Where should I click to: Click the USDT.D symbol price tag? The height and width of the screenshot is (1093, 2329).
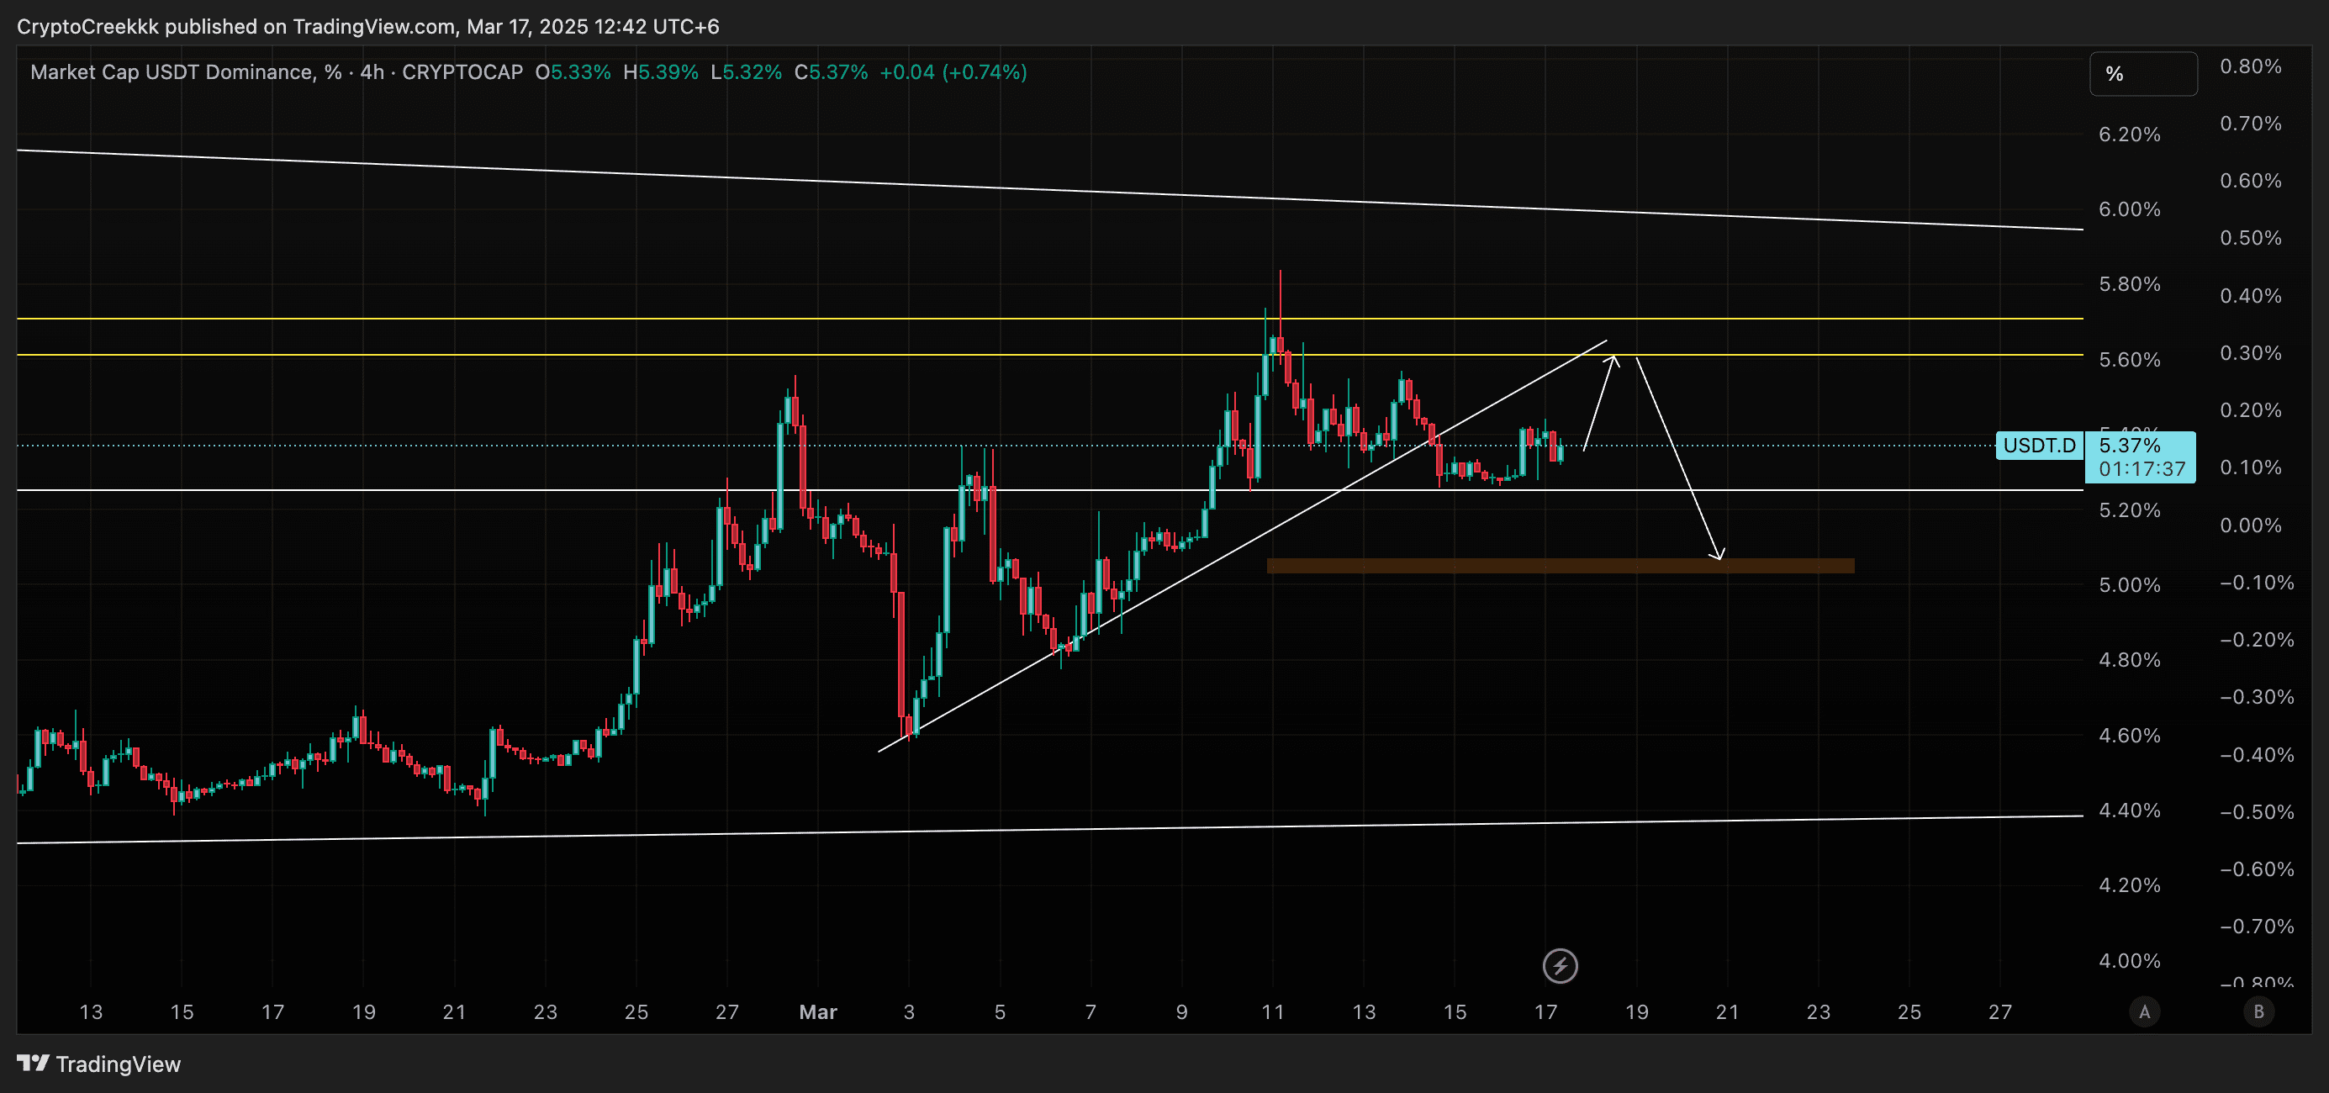pyautogui.click(x=2039, y=446)
